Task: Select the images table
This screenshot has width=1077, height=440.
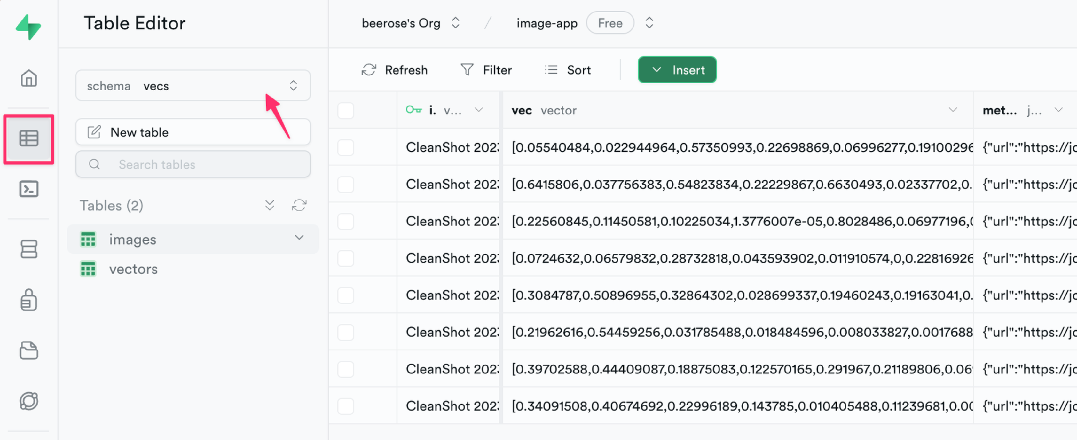Action: coord(132,239)
